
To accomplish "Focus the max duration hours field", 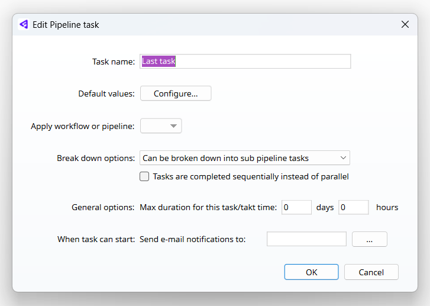I will click(354, 207).
